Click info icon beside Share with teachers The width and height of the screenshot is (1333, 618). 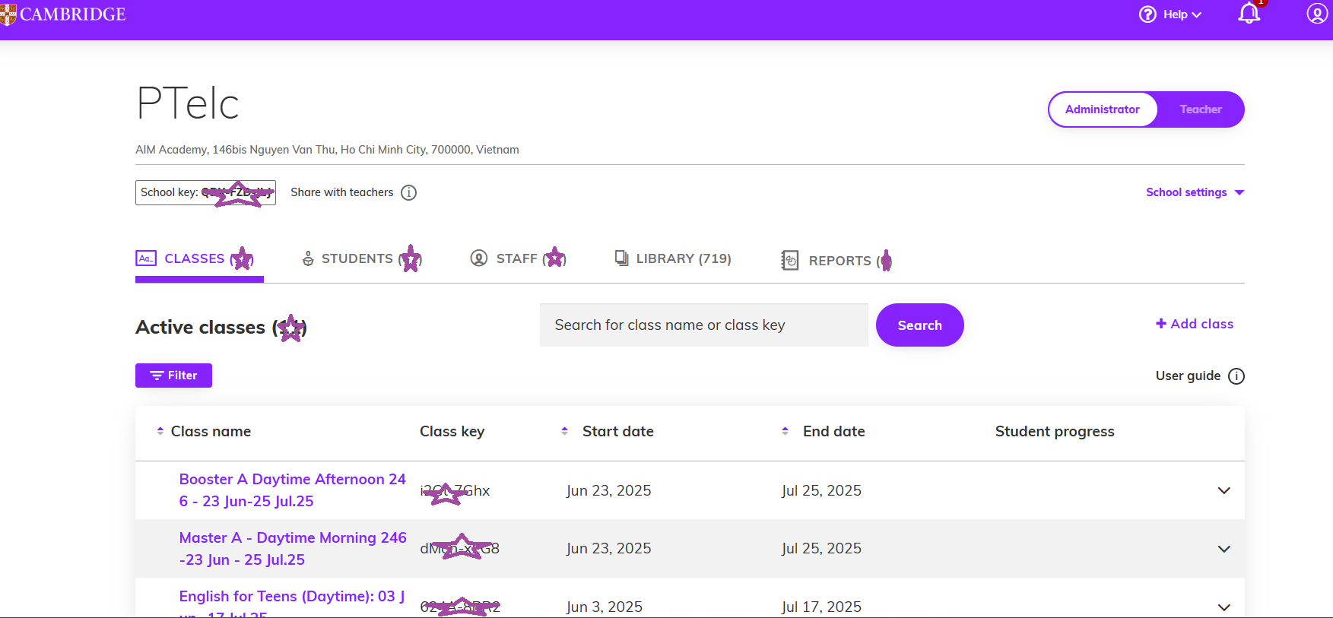click(408, 192)
